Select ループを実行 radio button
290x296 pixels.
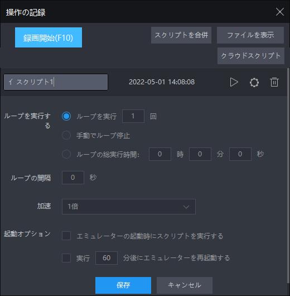pos(66,116)
